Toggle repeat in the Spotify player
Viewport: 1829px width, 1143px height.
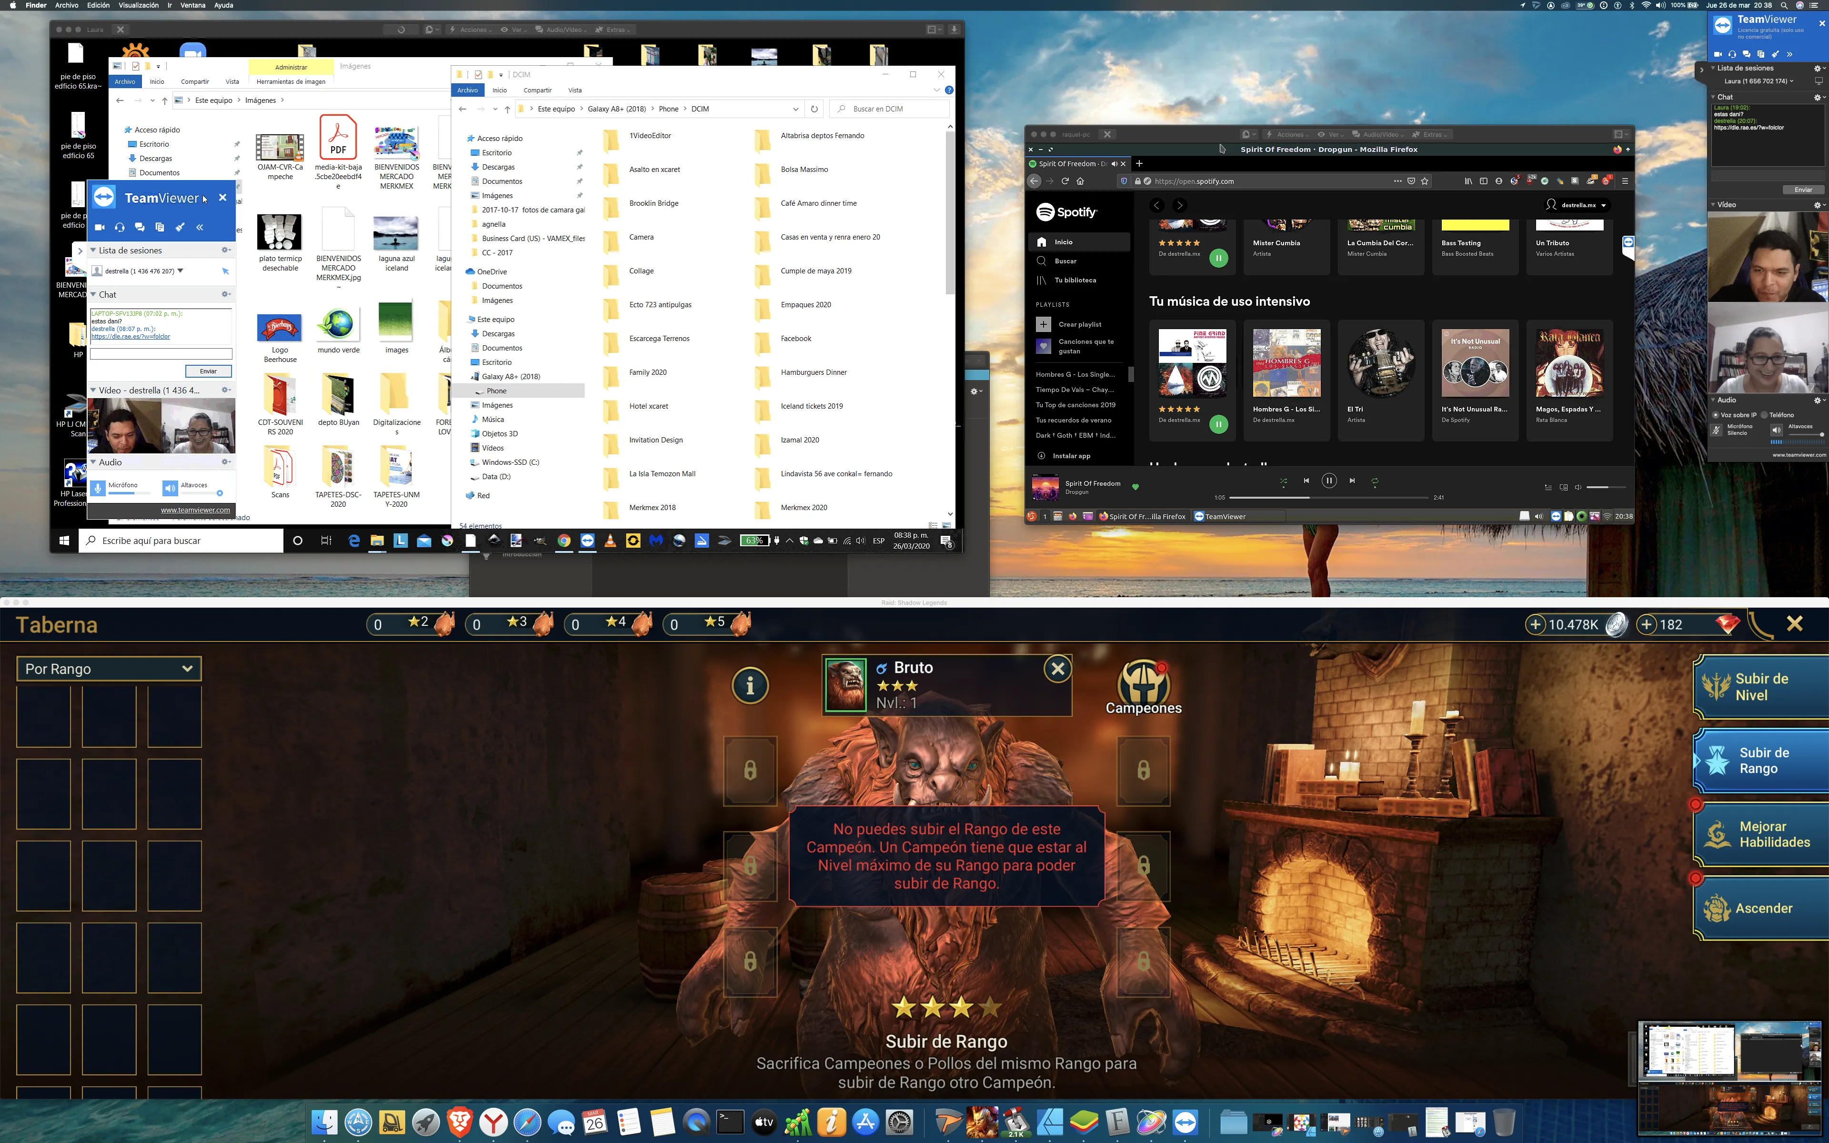click(x=1375, y=481)
